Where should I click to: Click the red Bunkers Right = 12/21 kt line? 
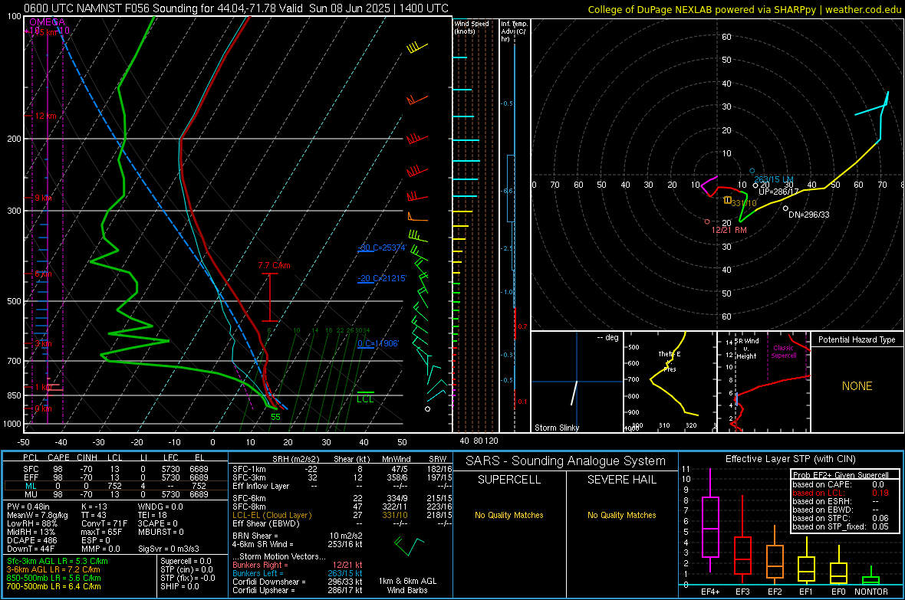tap(298, 565)
